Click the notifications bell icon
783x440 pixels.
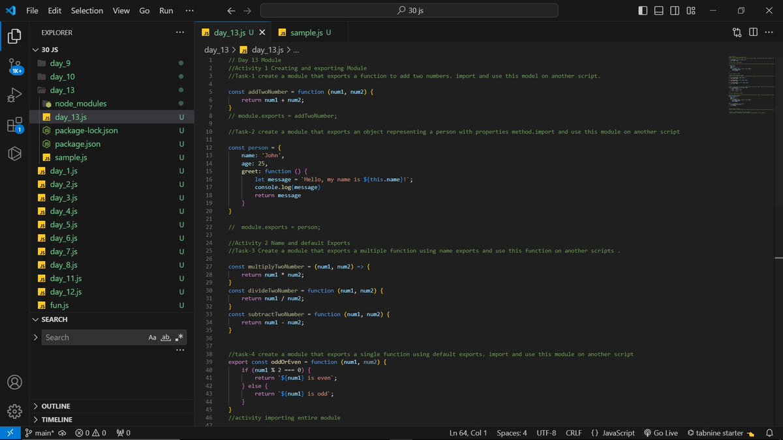tap(770, 432)
